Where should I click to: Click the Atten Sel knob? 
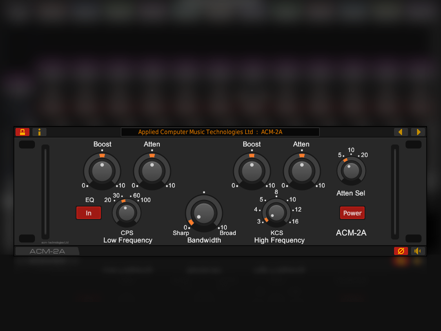(351, 170)
